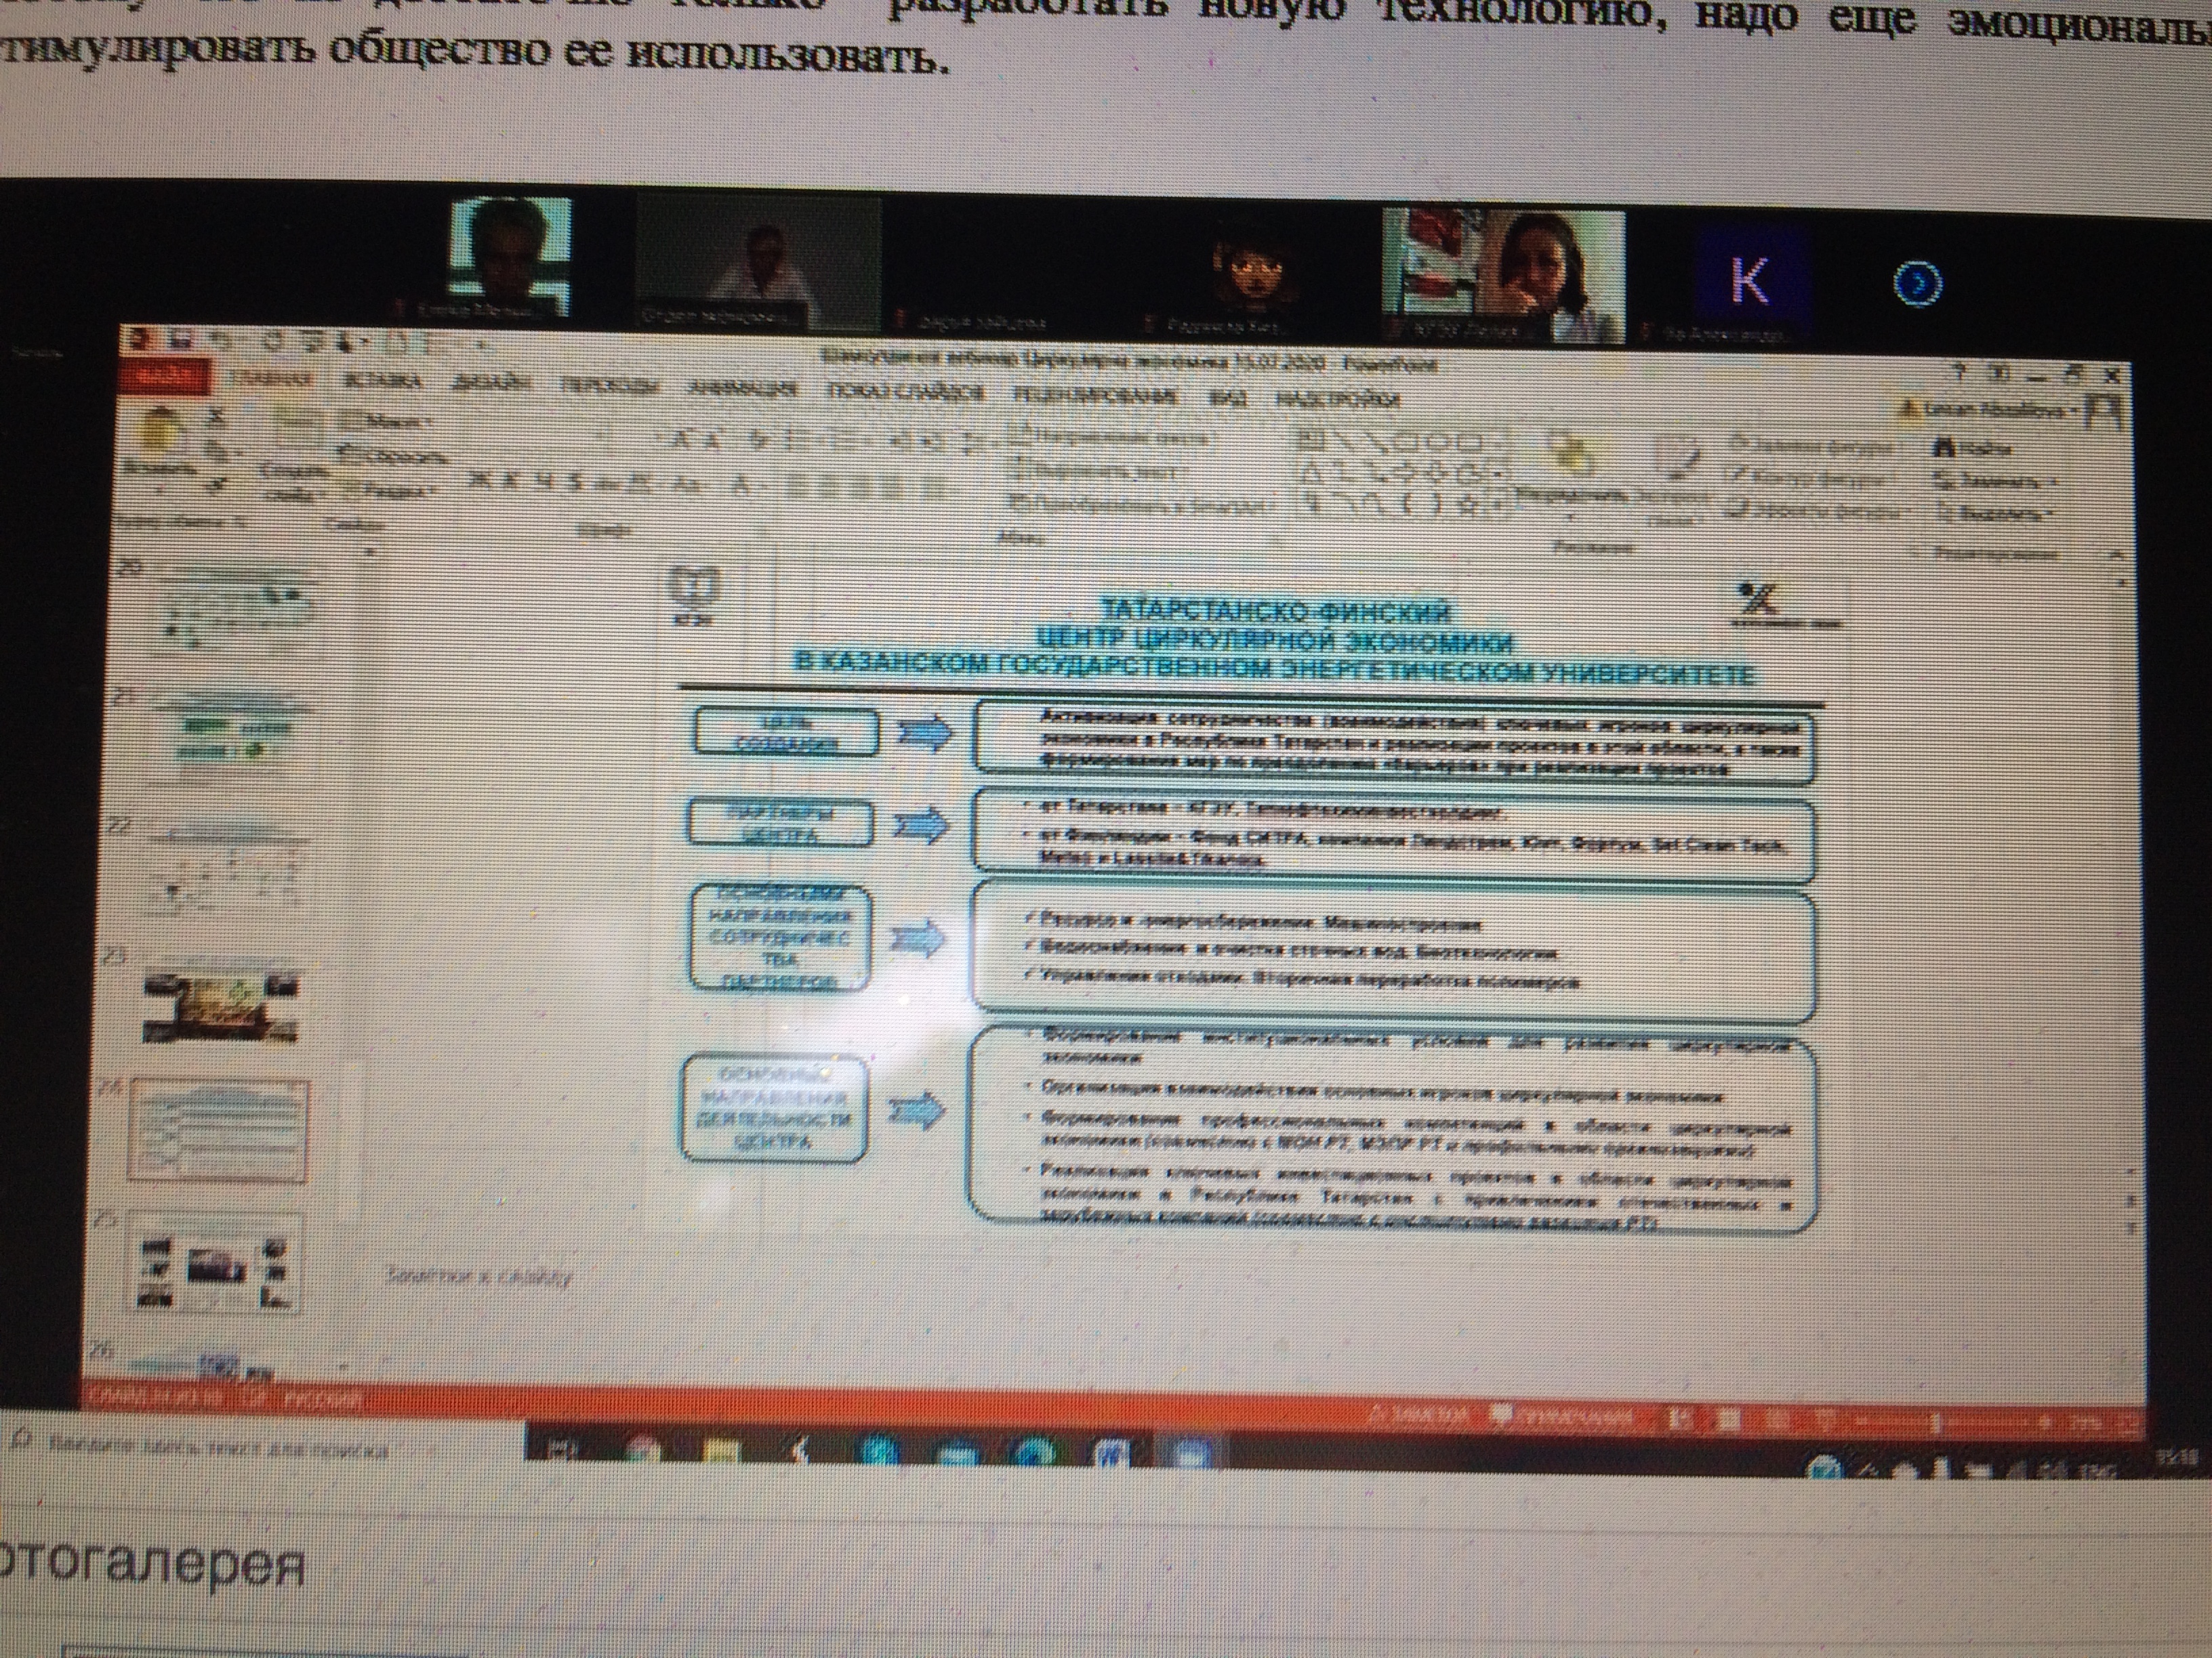Open Chrome from the Windows taskbar

645,1450
